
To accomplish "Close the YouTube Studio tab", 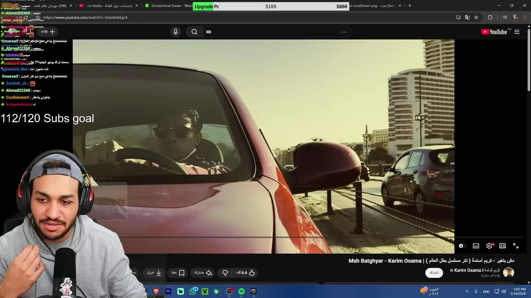I will click(136, 6).
